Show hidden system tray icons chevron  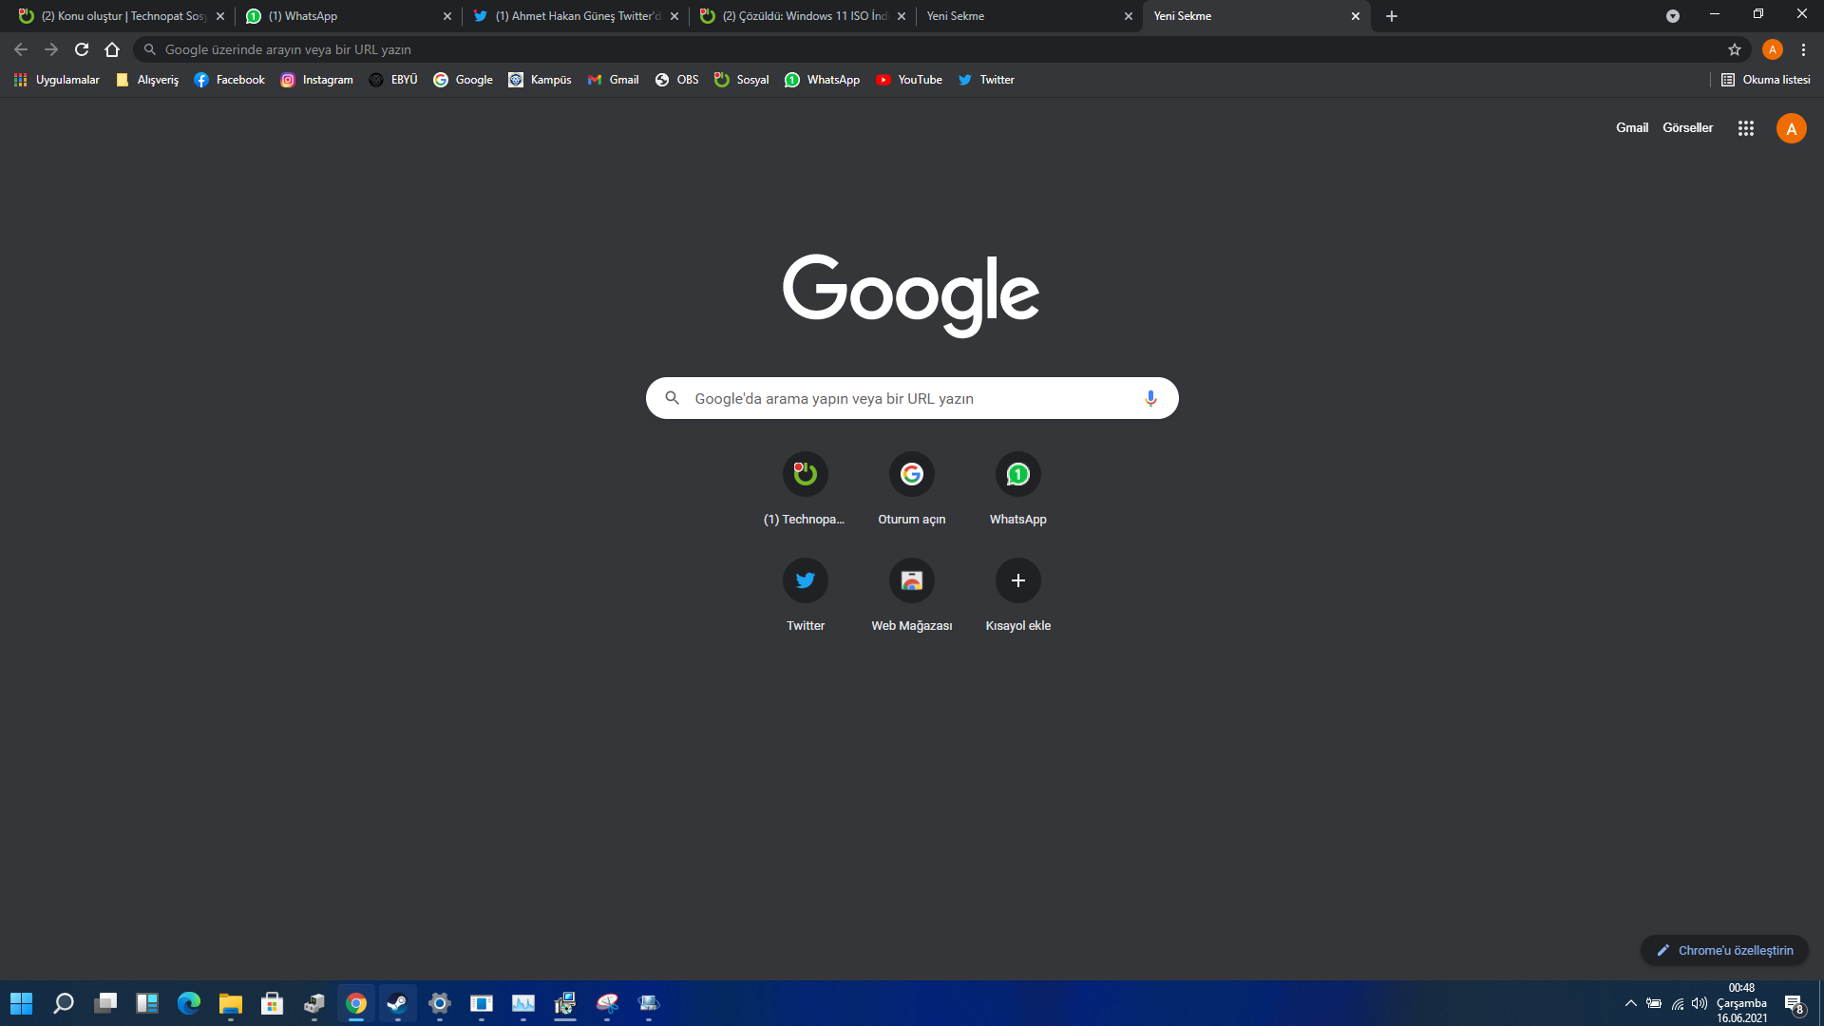(1630, 1003)
